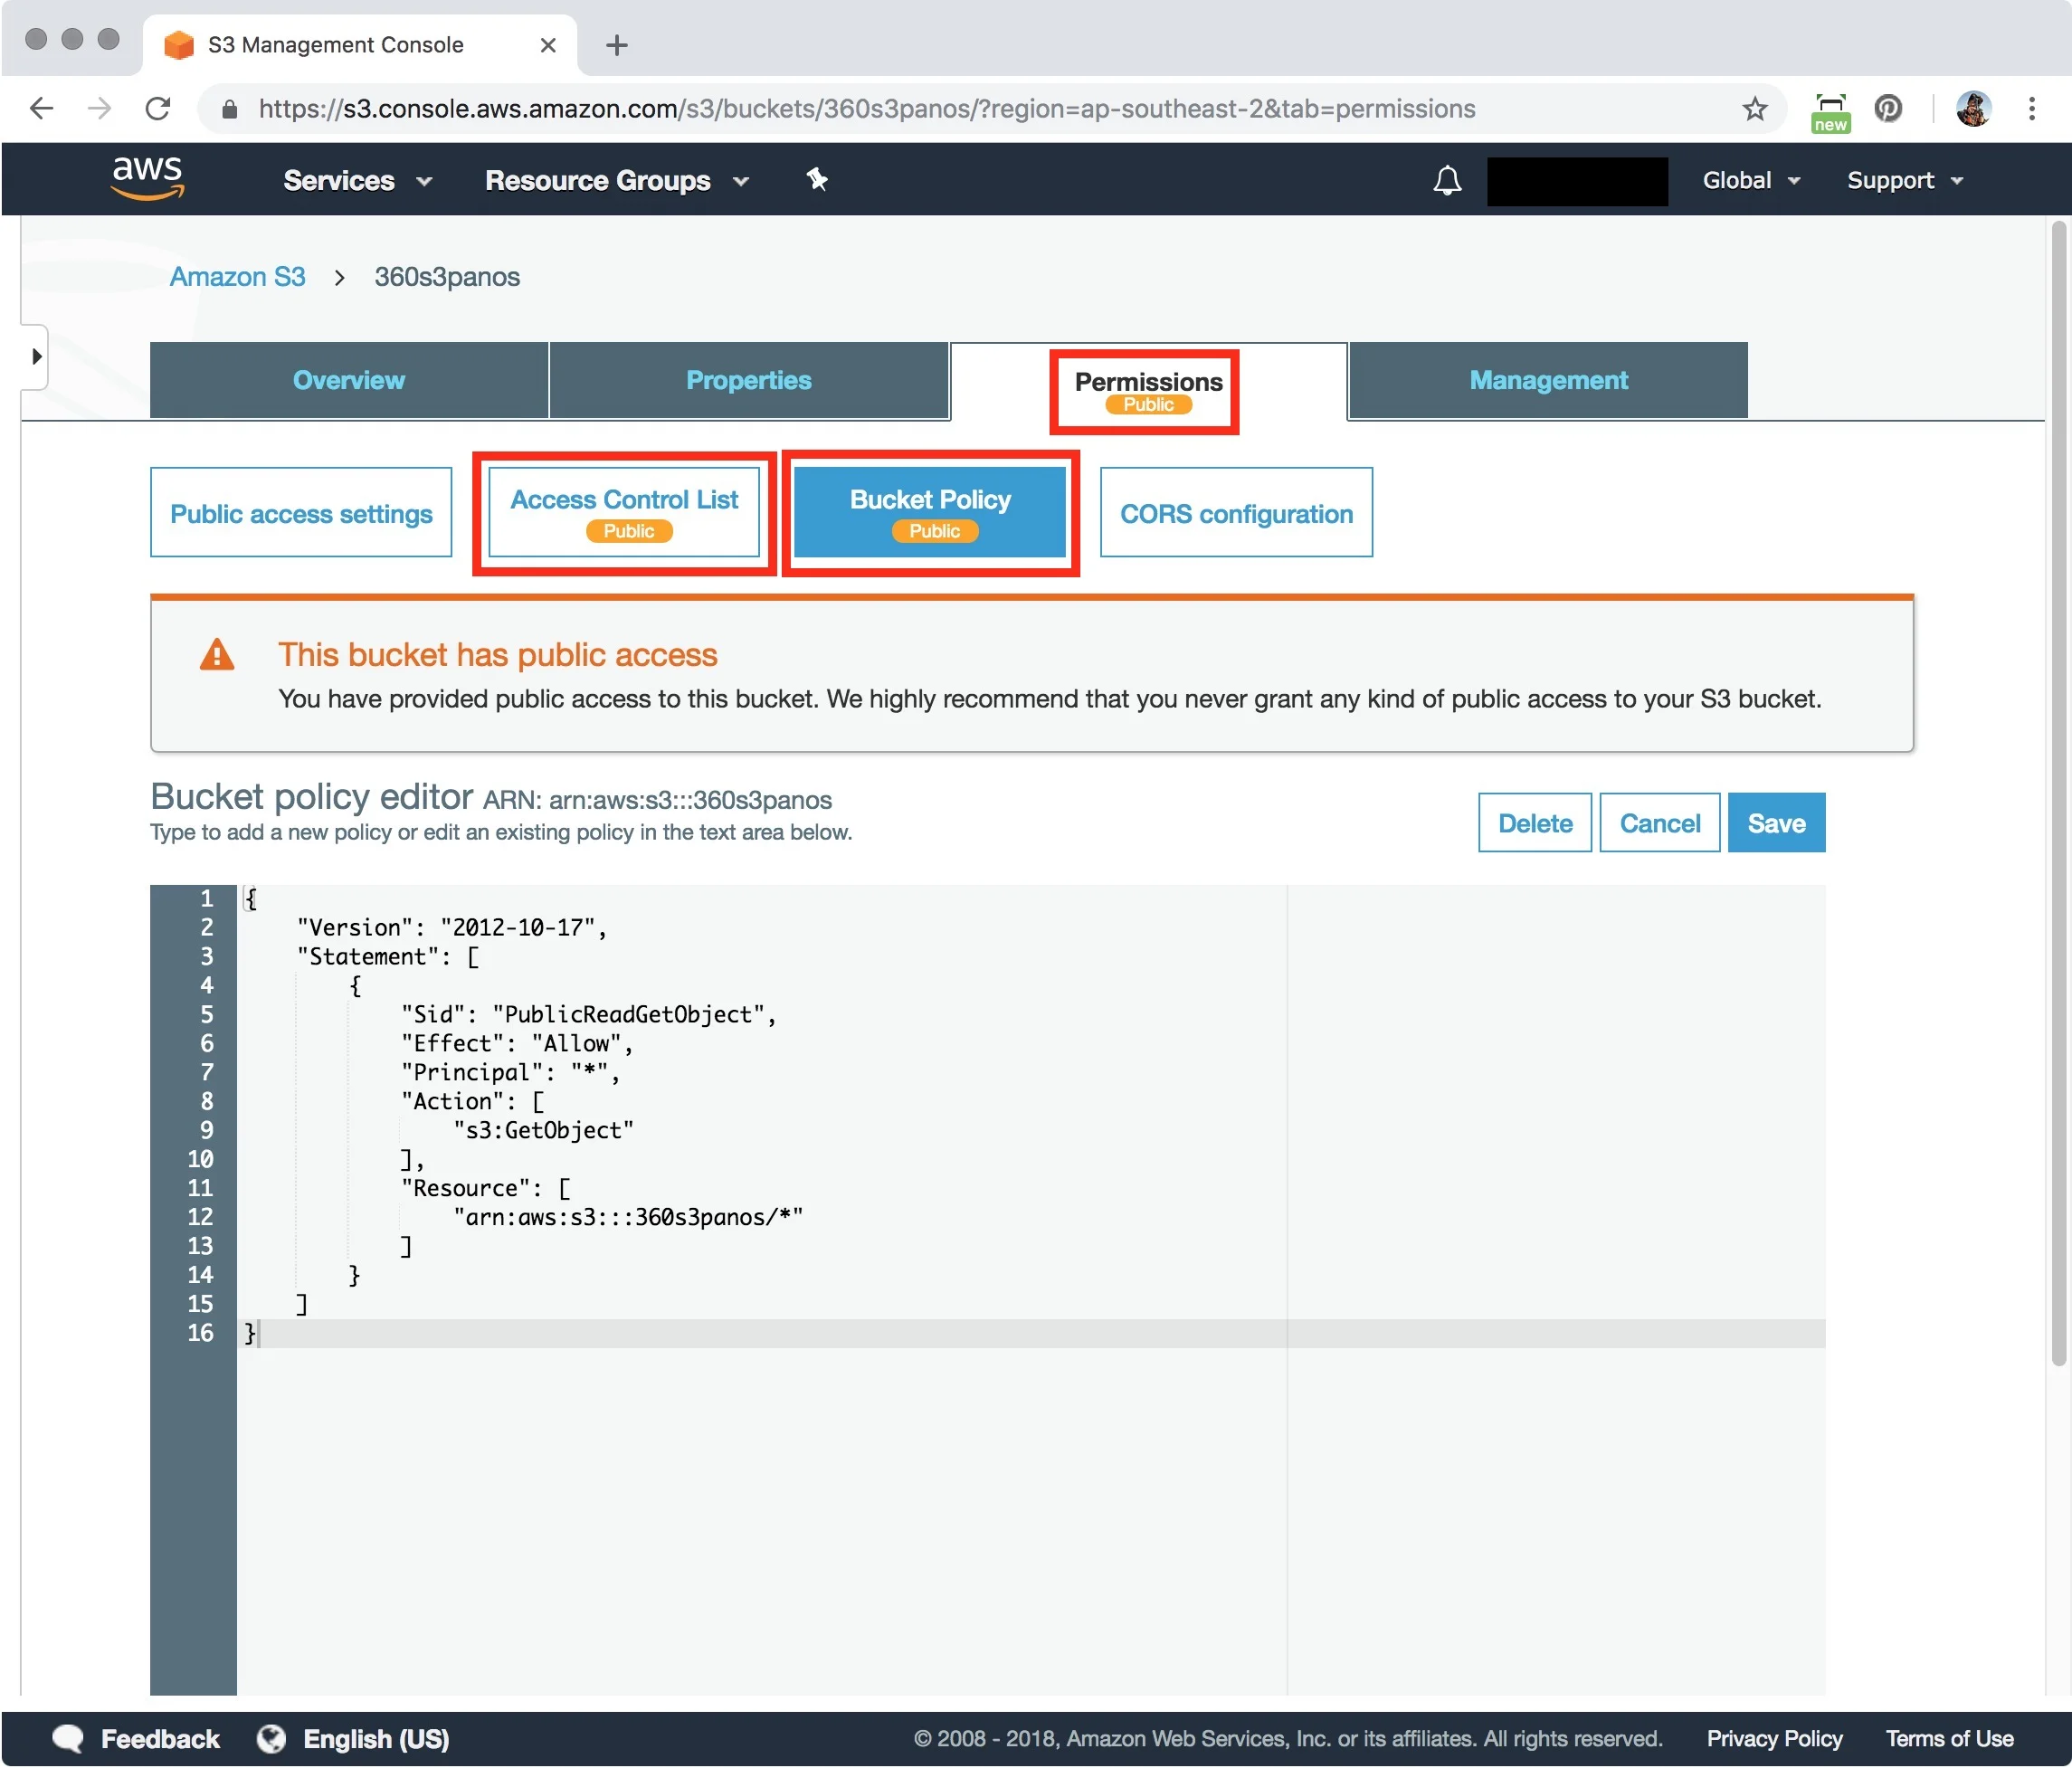Open Public access settings section
The height and width of the screenshot is (1768, 2072).
[301, 513]
